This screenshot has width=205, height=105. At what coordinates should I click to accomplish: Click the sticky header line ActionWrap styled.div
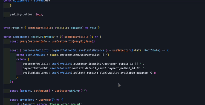(x=27, y=1)
